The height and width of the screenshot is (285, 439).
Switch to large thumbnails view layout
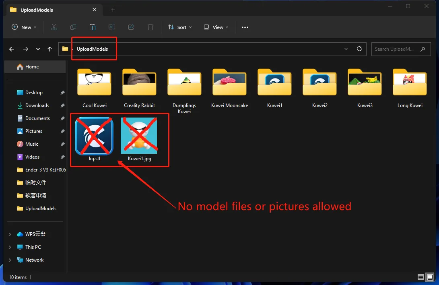(430, 277)
